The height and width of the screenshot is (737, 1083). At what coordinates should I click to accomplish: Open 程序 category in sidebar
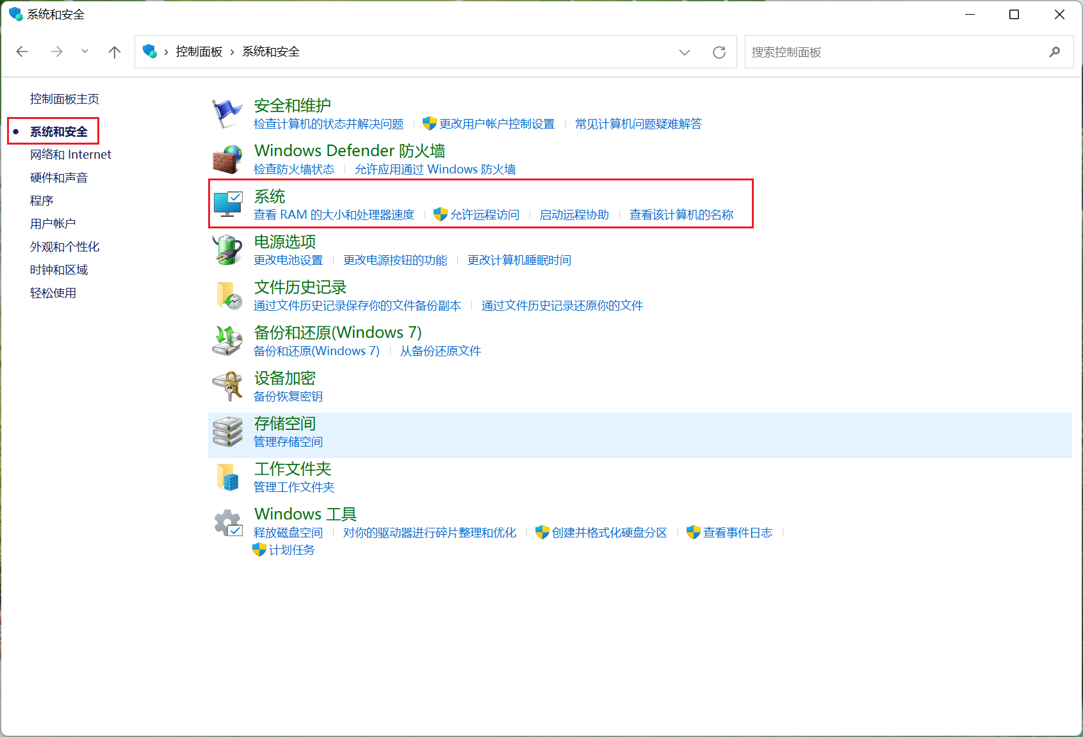42,201
